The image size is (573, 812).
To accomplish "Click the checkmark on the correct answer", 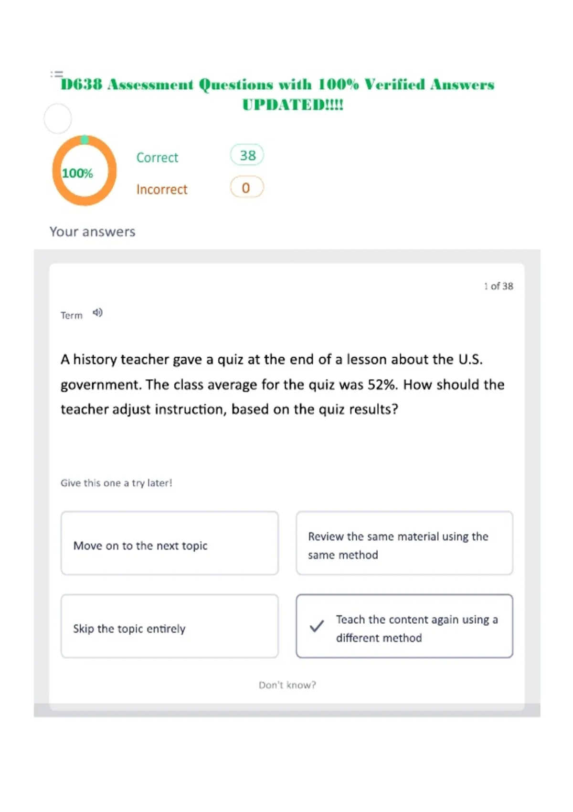I will (317, 626).
